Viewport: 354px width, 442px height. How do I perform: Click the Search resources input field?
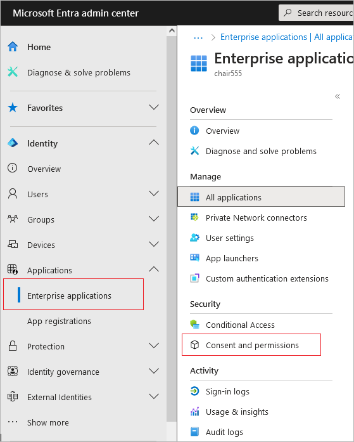pos(316,13)
